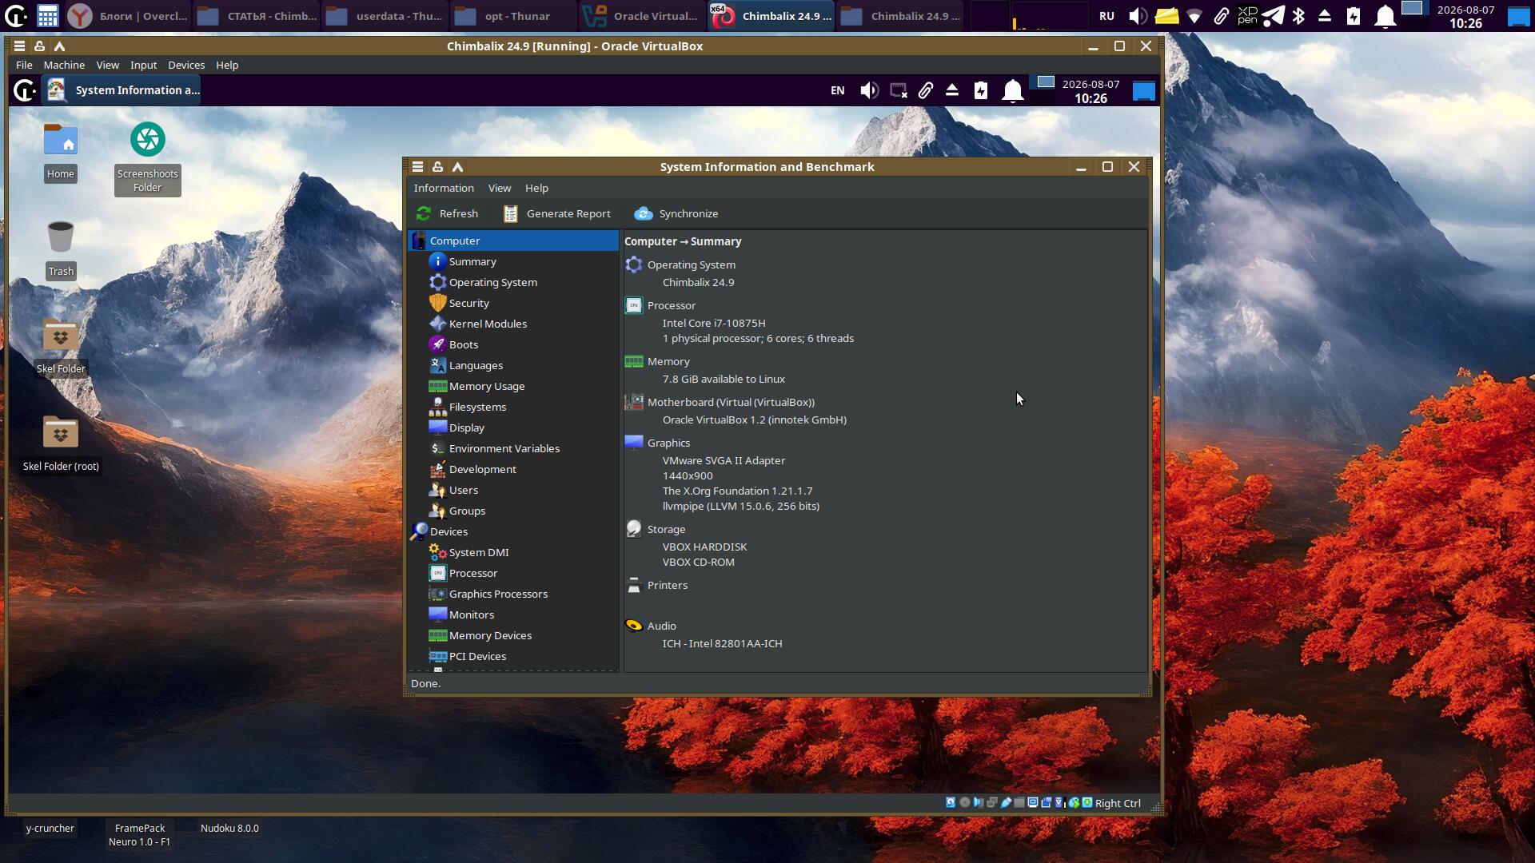Open VirtualBox Machine menu
This screenshot has width=1535, height=863.
pyautogui.click(x=64, y=65)
